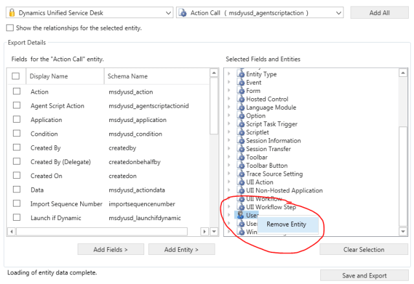Click the fields list scroll-up arrow
This screenshot has height=284, width=414.
214,72
